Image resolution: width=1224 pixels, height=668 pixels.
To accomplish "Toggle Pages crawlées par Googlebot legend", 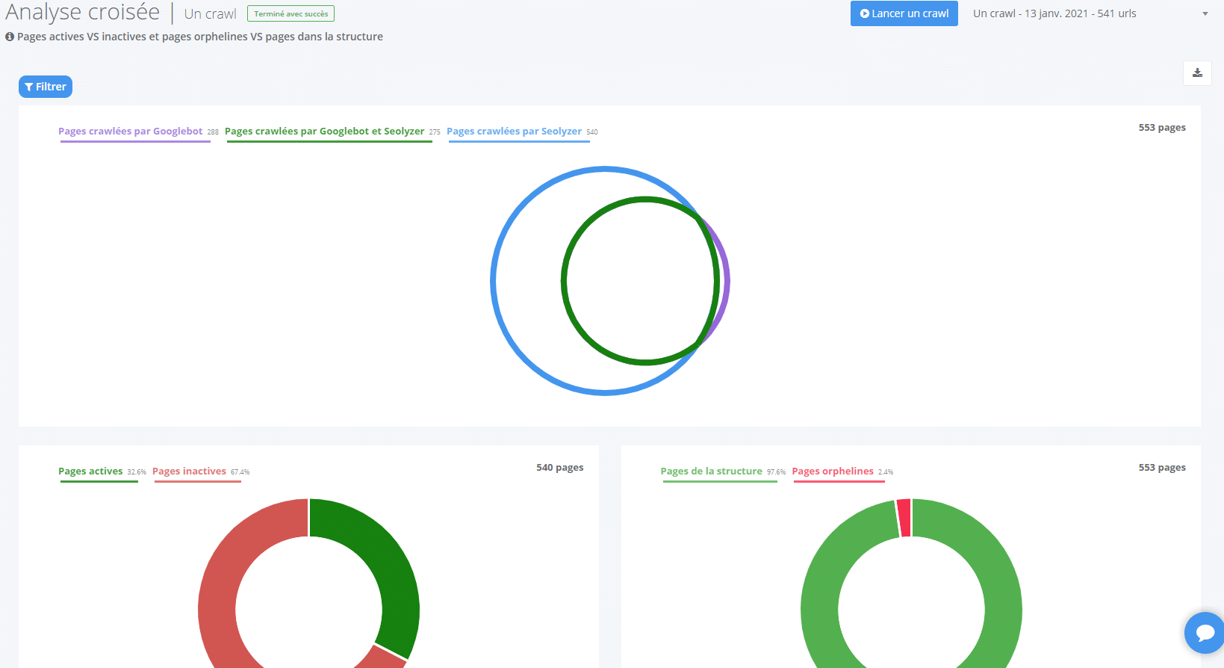I will 138,132.
